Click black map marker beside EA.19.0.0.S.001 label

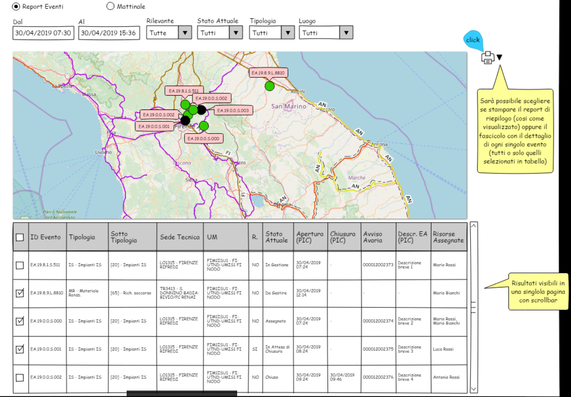[x=185, y=121]
